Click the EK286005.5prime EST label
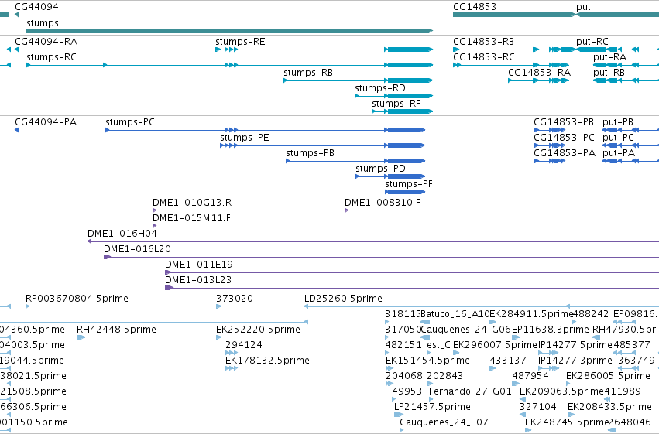 608,376
